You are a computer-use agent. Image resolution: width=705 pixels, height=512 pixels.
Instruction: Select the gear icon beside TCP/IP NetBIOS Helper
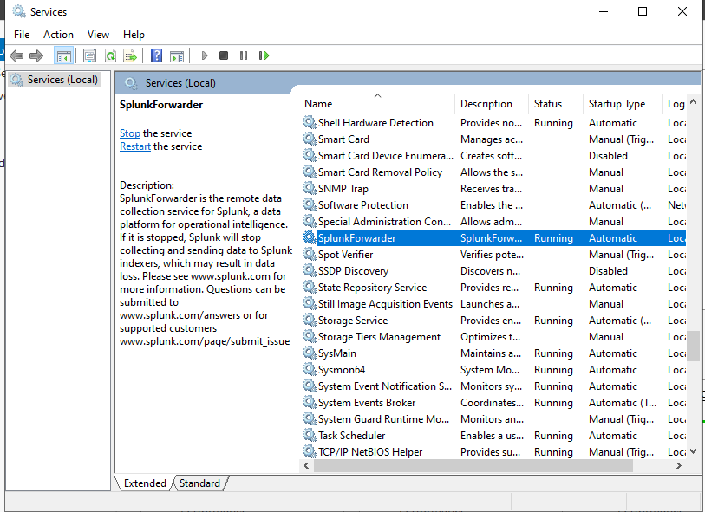309,451
